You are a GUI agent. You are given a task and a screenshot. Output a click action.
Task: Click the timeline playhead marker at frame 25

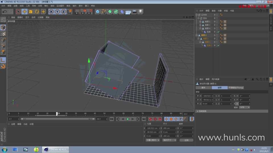point(57,114)
